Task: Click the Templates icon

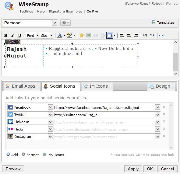Action: click(153, 22)
